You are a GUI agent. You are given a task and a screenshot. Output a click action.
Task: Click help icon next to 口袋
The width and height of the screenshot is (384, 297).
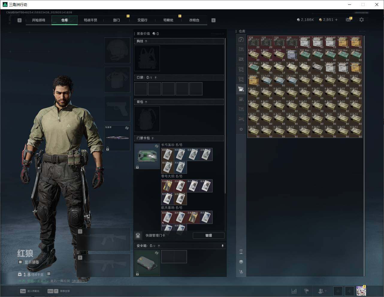coord(155,78)
